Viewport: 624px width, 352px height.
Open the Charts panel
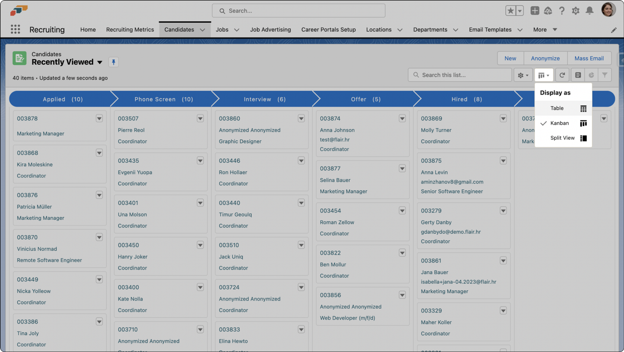pos(592,75)
